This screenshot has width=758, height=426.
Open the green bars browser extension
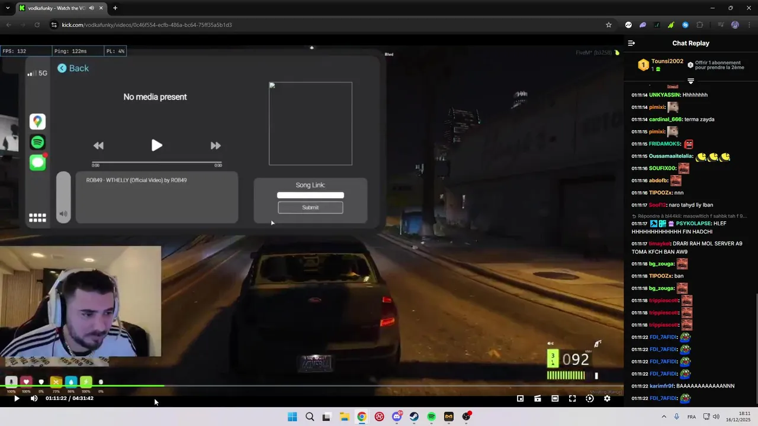coord(671,25)
